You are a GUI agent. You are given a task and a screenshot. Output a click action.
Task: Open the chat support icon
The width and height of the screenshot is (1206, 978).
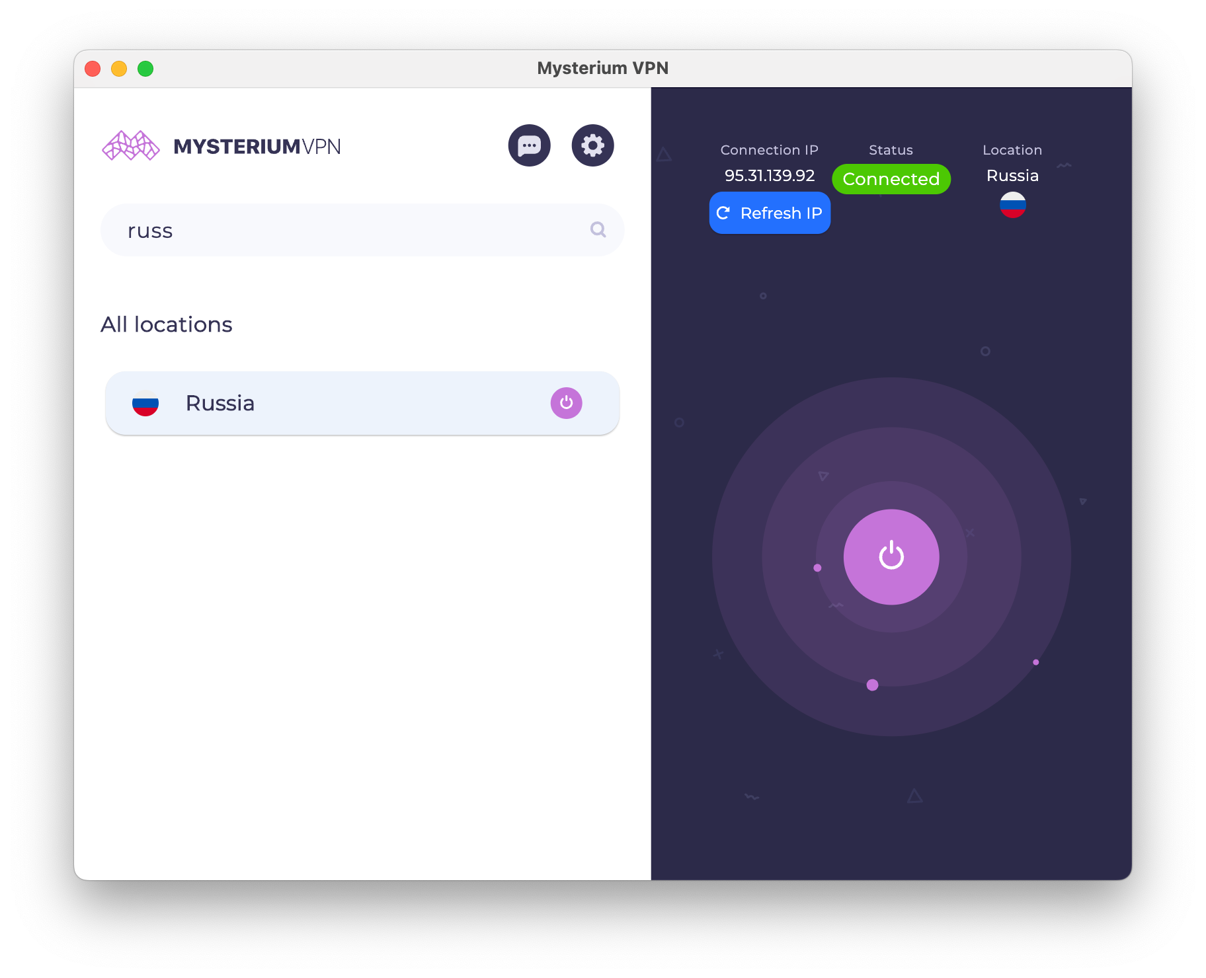tap(529, 145)
